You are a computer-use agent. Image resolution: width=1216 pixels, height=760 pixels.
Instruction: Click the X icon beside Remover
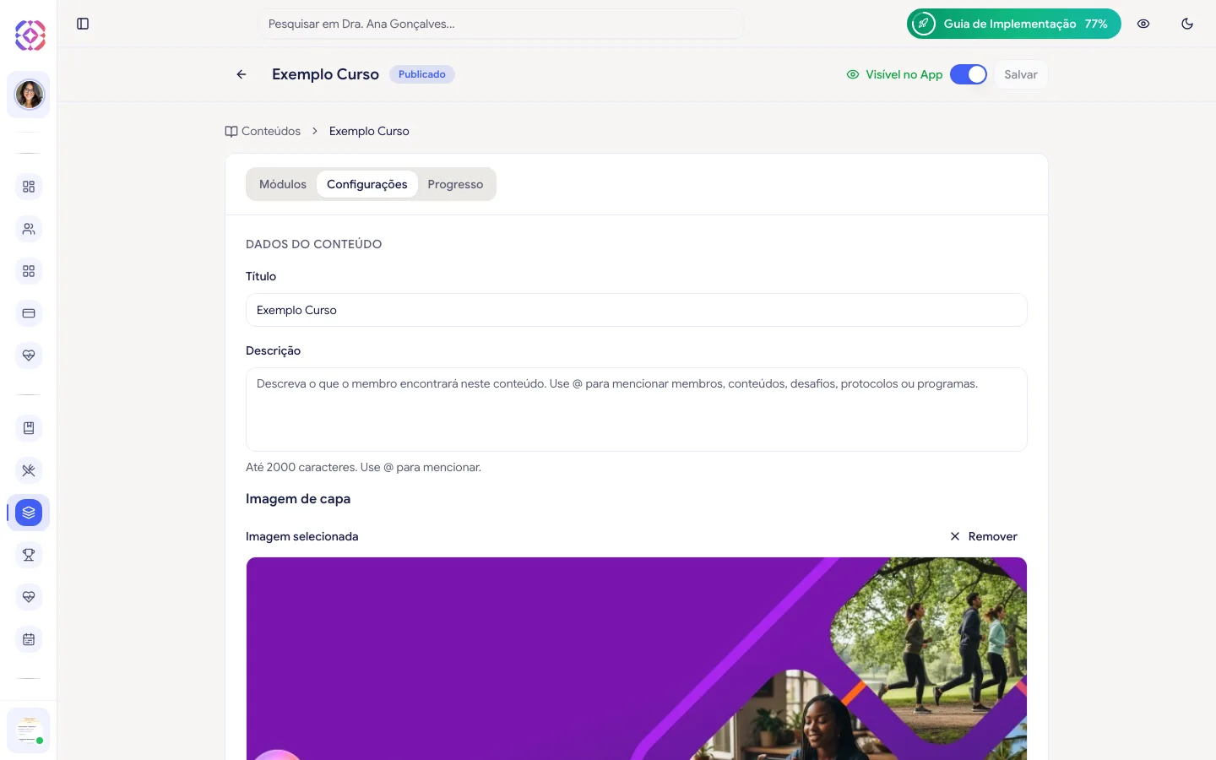pos(955,536)
